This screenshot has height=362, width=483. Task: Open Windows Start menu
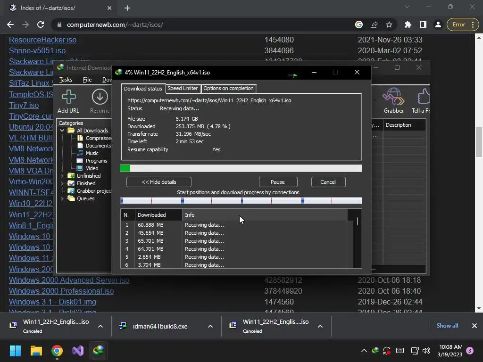tap(15, 351)
